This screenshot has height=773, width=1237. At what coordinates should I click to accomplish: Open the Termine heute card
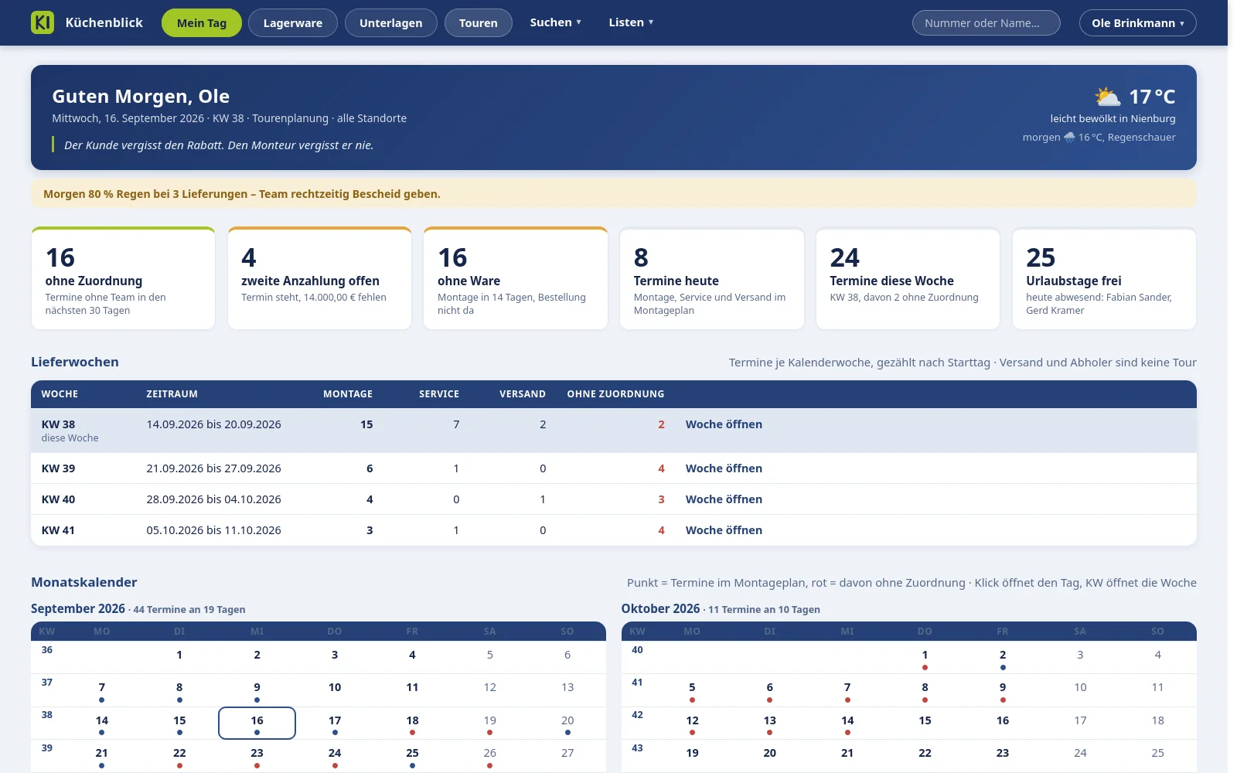(712, 278)
